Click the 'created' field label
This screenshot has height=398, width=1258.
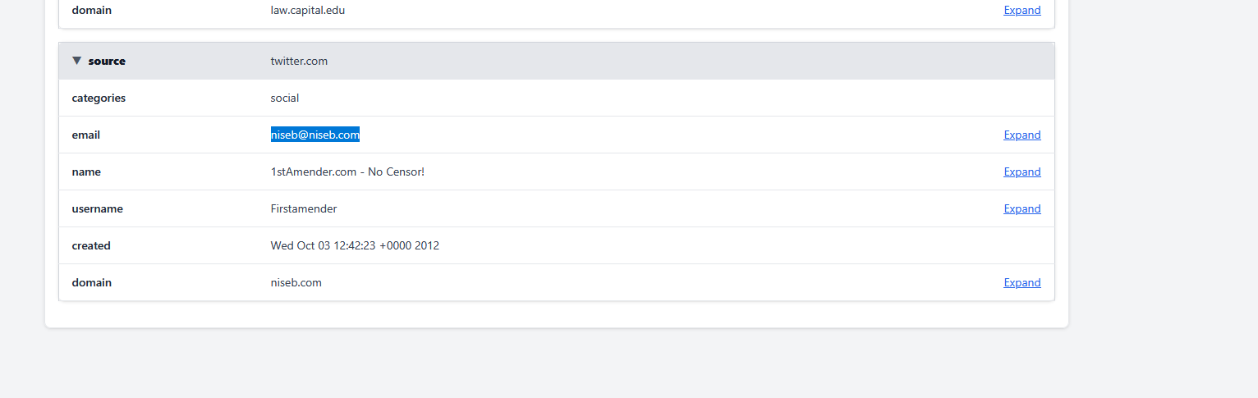click(x=91, y=246)
